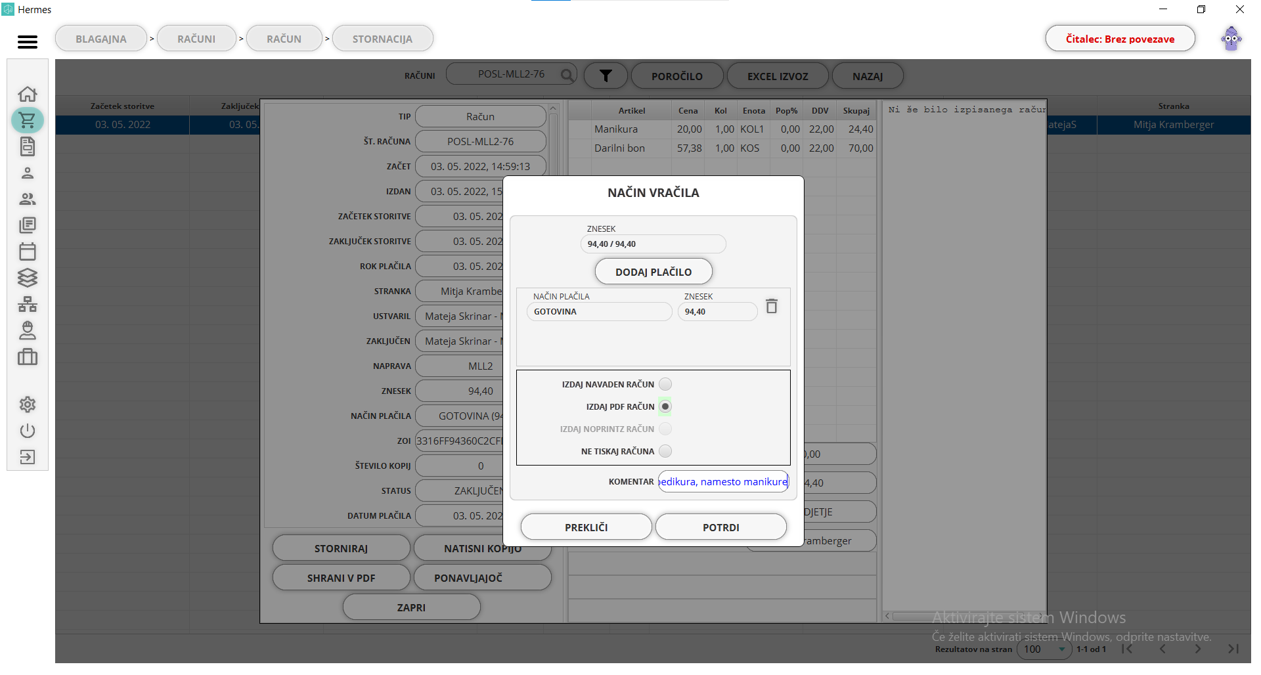This screenshot has width=1261, height=675.
Task: Click the NATISNI KOPIJO button
Action: pos(483,548)
